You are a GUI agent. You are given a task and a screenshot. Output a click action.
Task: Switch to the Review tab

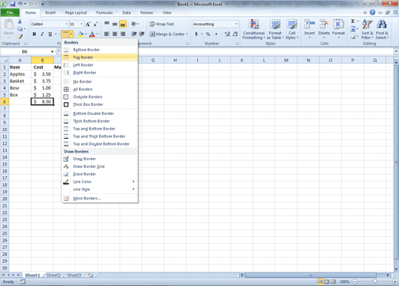147,12
